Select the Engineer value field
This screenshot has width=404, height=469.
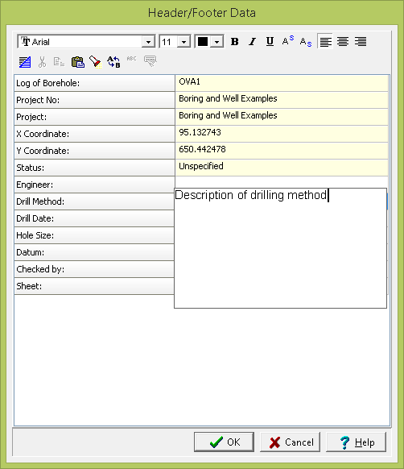click(282, 182)
